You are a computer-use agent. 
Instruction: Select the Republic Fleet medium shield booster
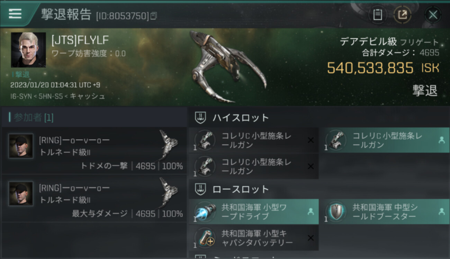click(385, 212)
